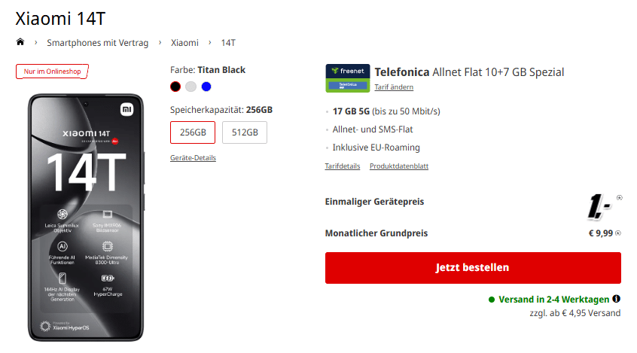Select the gray color option
Image resolution: width=637 pixels, height=353 pixels.
191,87
